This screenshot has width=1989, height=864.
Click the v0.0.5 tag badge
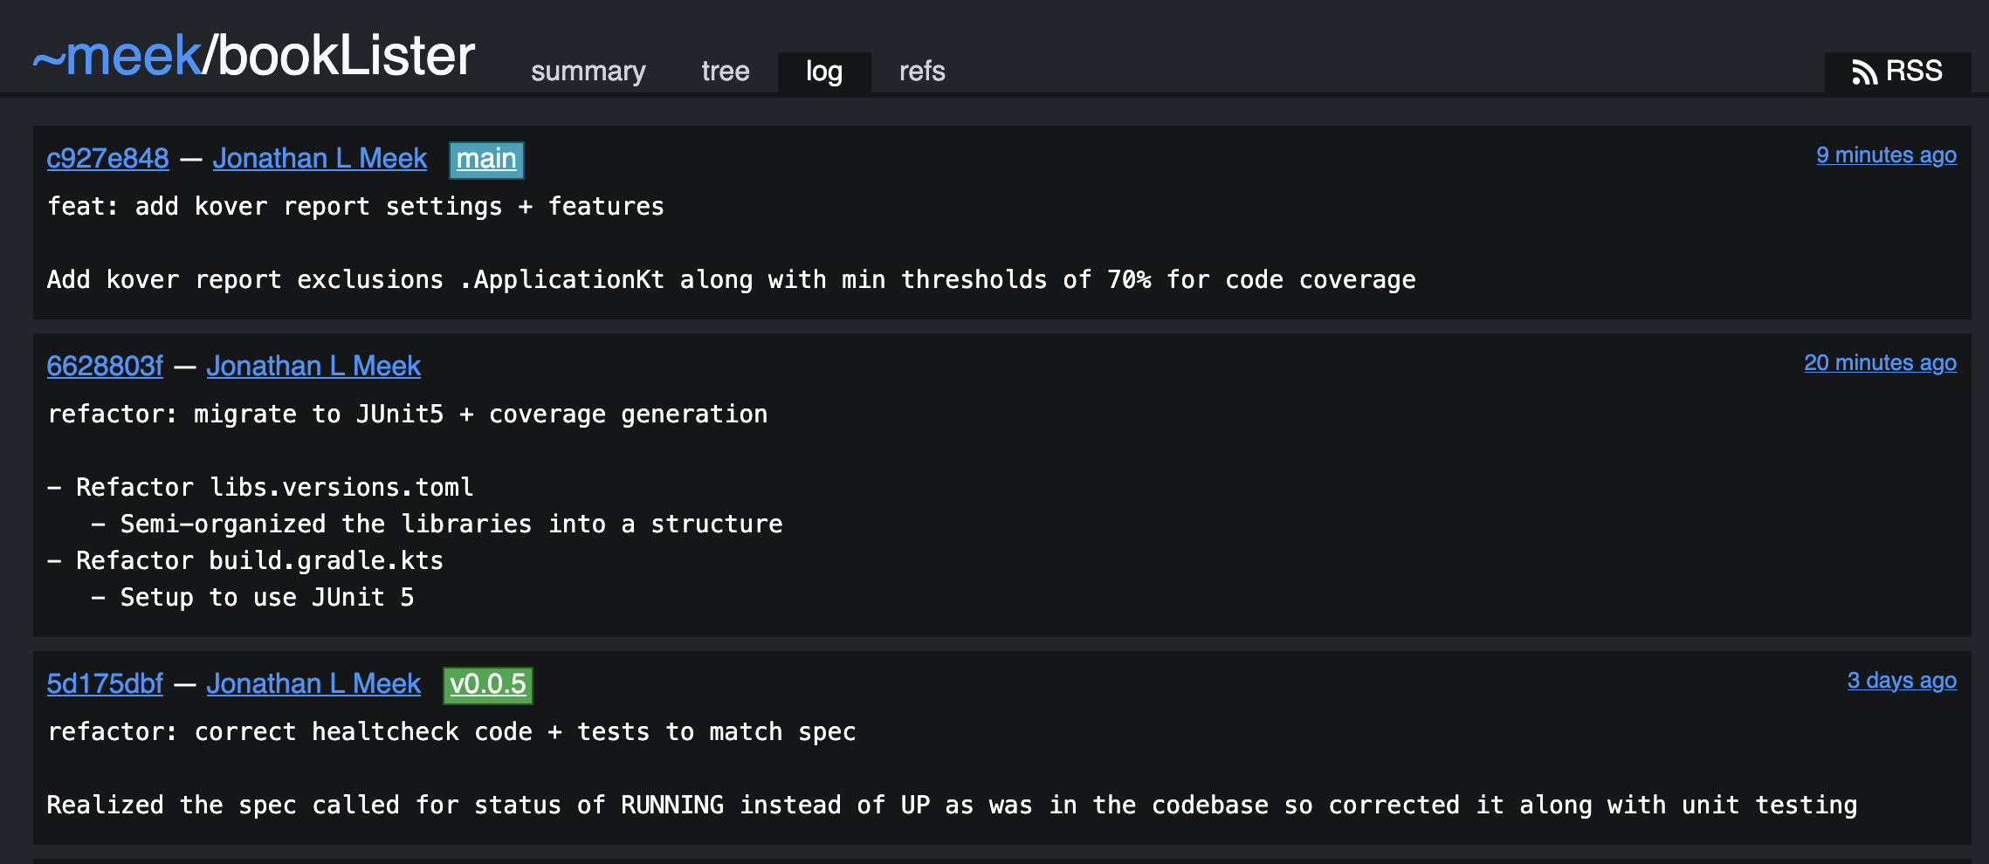(x=488, y=685)
